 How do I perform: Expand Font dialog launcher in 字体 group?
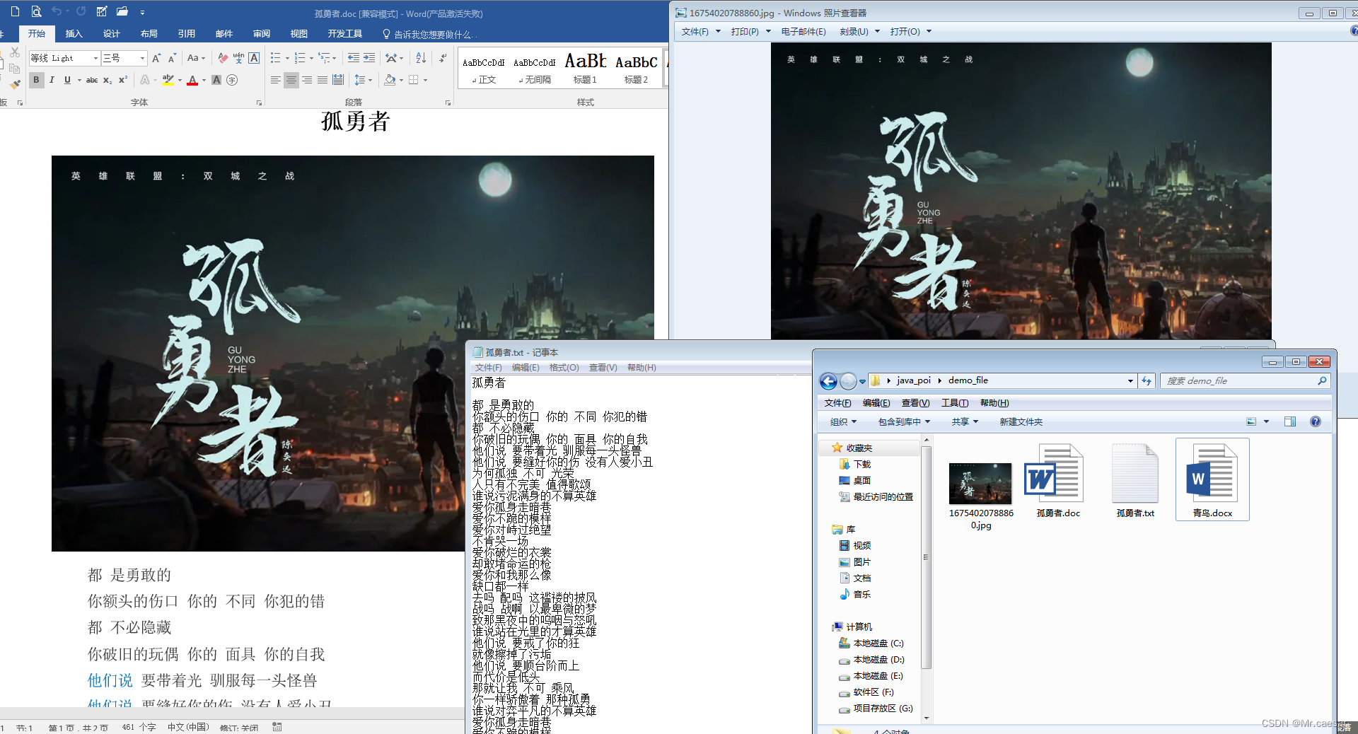click(260, 103)
